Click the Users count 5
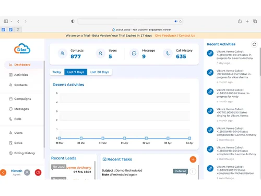This screenshot has width=261, height=196. tap(110, 56)
